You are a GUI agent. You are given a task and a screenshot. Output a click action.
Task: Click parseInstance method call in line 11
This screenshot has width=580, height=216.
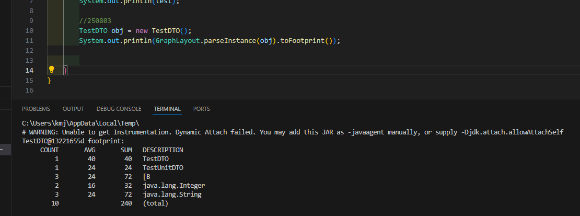point(230,40)
